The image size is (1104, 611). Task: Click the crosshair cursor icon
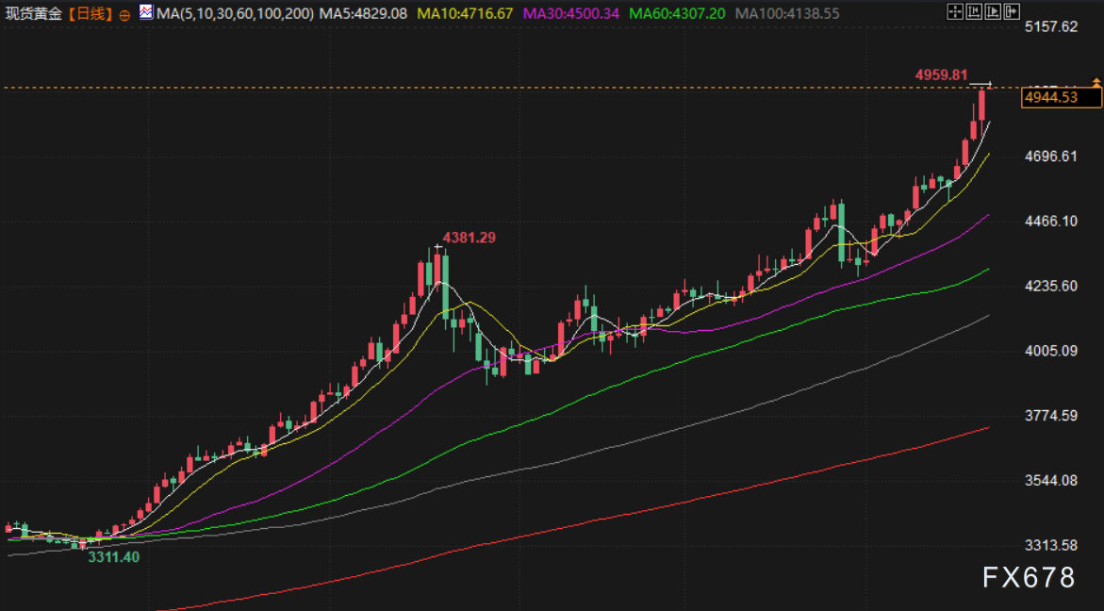[x=955, y=11]
